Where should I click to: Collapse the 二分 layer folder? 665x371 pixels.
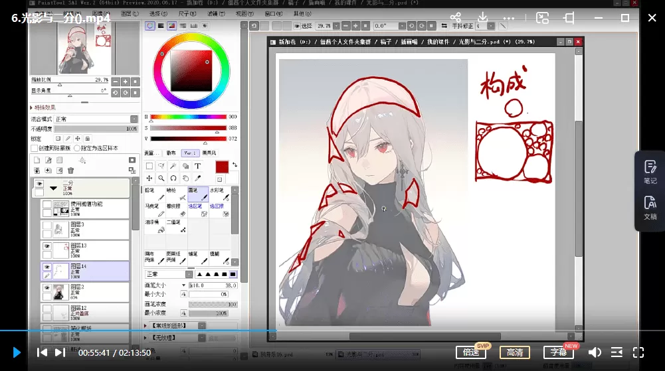tap(54, 188)
